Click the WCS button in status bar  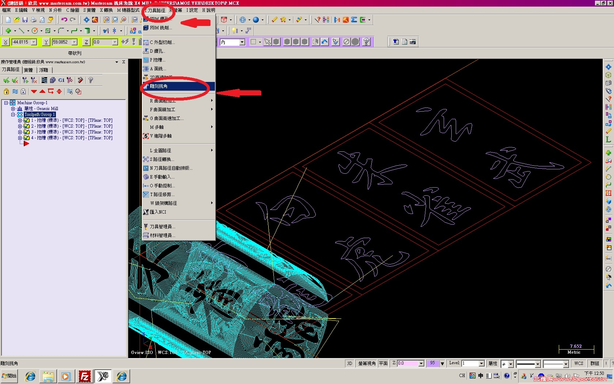point(579,364)
